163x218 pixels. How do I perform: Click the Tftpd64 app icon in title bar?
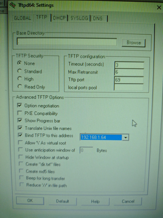coord(12,5)
